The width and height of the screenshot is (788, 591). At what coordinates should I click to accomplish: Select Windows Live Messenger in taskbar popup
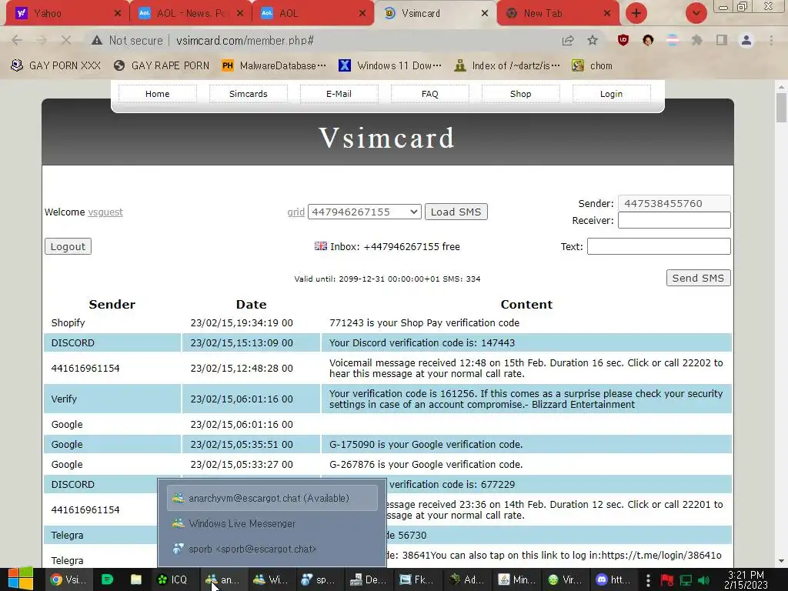click(272, 523)
